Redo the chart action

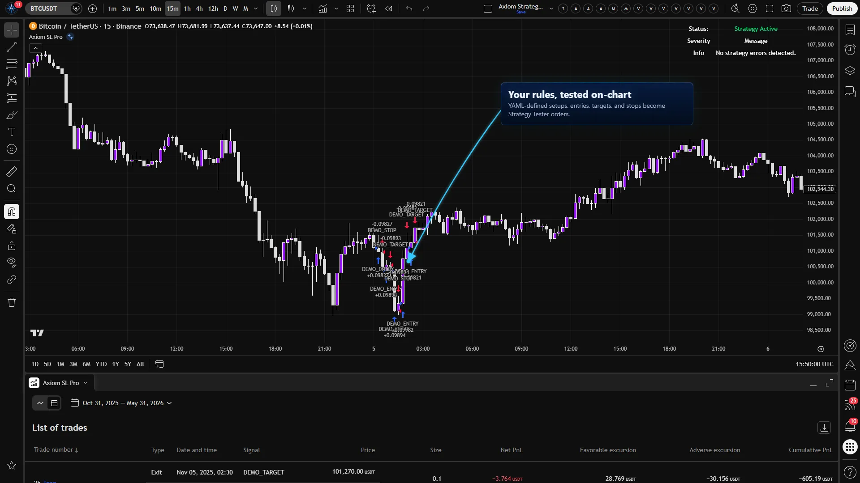coord(426,8)
